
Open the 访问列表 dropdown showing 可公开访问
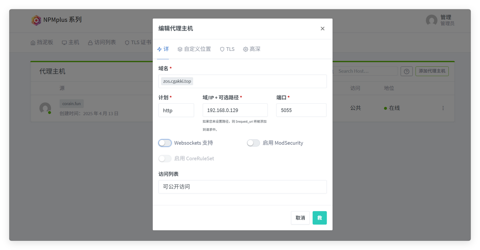click(x=242, y=187)
